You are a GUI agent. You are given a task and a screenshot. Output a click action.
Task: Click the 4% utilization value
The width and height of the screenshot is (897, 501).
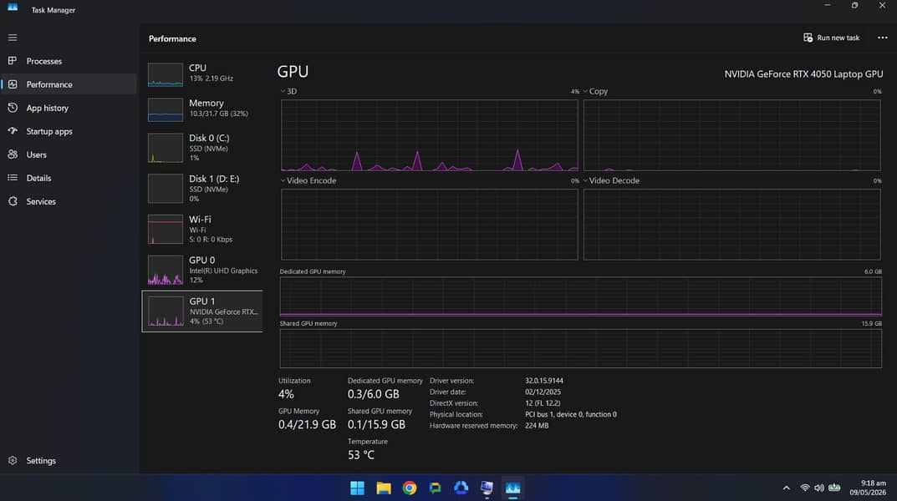tap(286, 394)
